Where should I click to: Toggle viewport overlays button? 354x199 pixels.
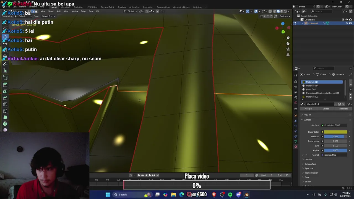[256, 11]
